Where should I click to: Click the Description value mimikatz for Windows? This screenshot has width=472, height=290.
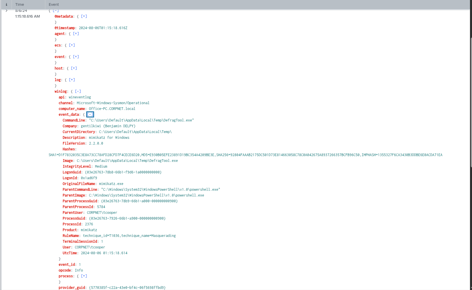(109, 138)
